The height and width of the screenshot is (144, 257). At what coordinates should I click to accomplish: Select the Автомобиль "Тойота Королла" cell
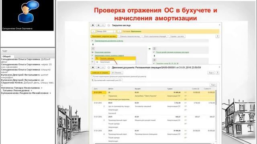(x=145, y=96)
